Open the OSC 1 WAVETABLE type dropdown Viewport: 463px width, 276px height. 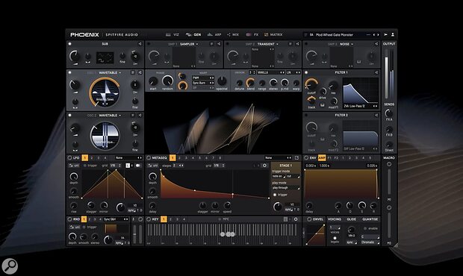[x=110, y=72]
